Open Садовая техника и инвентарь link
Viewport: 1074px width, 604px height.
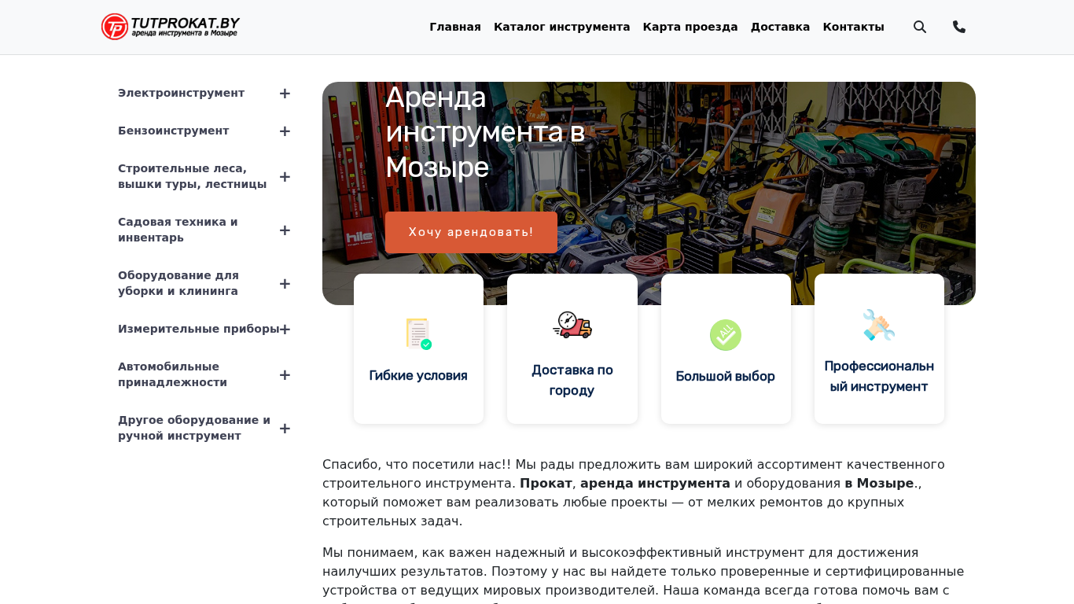click(178, 230)
